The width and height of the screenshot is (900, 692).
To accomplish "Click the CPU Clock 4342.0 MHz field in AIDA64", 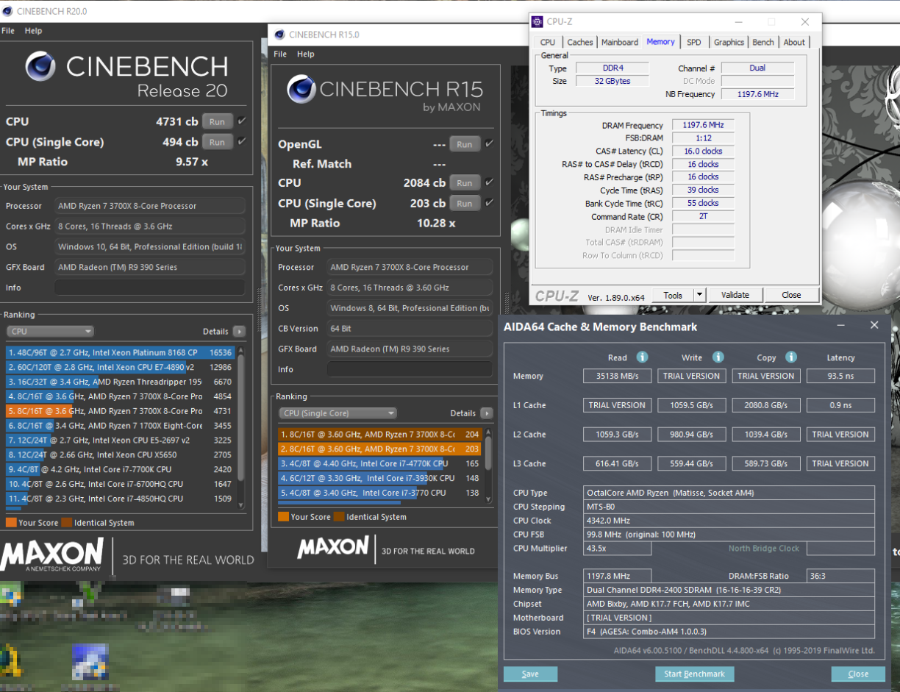I will click(729, 521).
